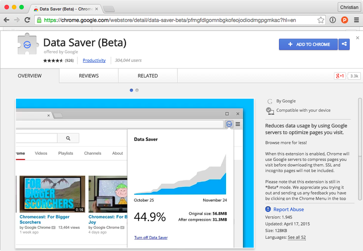363x251 pixels.
Task: Click the Version: 1.945 text
Action: (279, 217)
